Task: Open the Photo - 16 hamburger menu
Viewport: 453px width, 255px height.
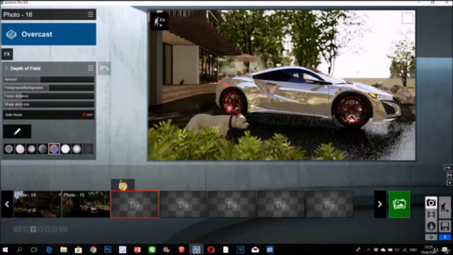Action: (91, 14)
